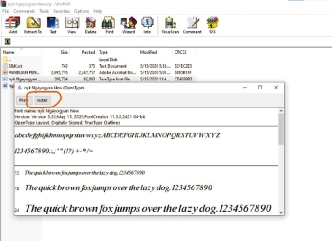
Task: Click 'Text Document' type cell
Action: click(113, 66)
